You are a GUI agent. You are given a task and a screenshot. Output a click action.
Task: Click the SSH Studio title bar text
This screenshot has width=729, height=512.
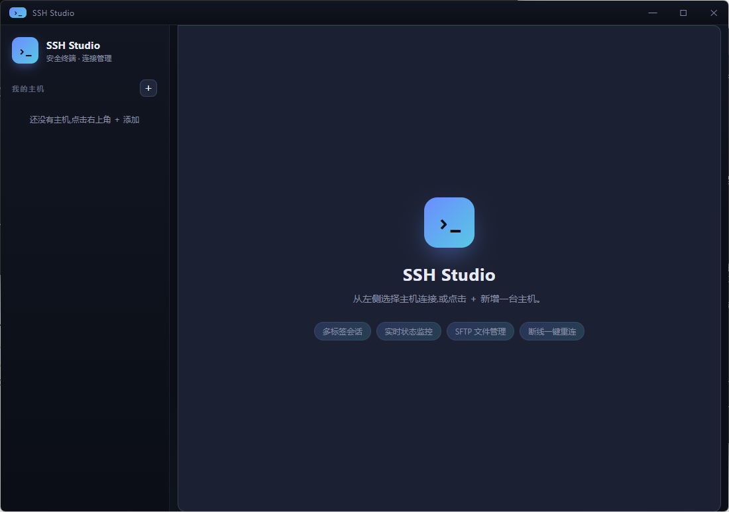(x=54, y=13)
